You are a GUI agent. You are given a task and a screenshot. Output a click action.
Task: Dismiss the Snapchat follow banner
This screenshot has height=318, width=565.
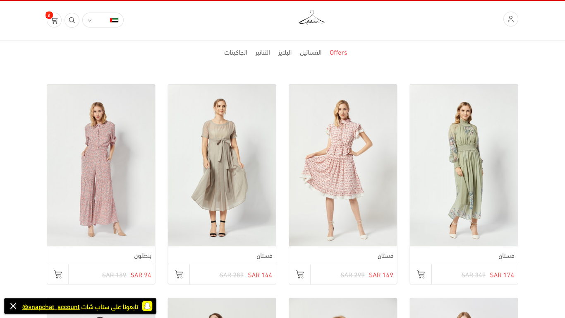click(13, 306)
